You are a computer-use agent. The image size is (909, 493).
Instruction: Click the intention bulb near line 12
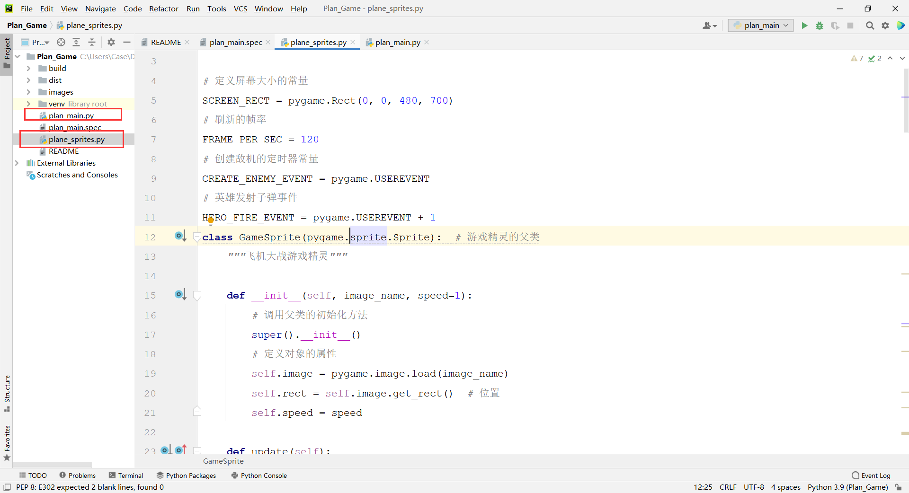[211, 220]
